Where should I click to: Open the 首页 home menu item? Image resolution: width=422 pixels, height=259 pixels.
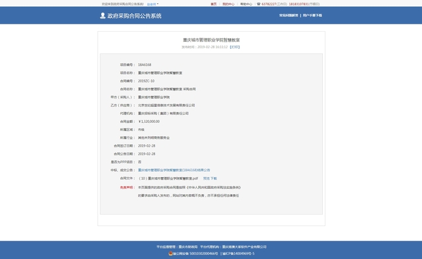tap(213, 4)
